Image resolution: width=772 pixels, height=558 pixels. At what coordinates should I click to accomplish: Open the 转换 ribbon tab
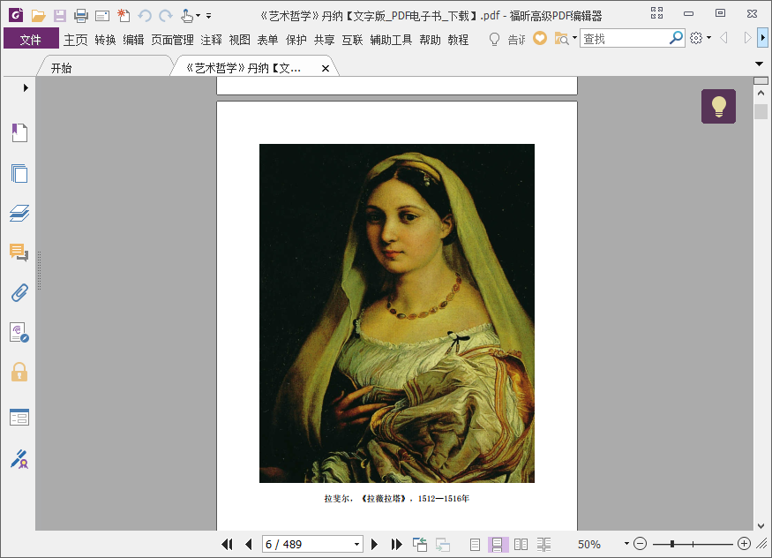pyautogui.click(x=105, y=40)
